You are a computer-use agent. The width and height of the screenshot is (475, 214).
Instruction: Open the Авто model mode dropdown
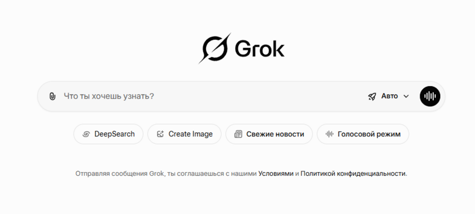389,96
